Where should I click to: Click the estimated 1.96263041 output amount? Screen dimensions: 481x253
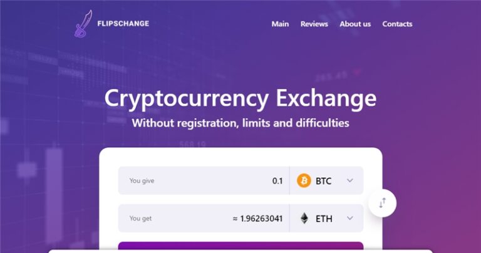(x=257, y=219)
